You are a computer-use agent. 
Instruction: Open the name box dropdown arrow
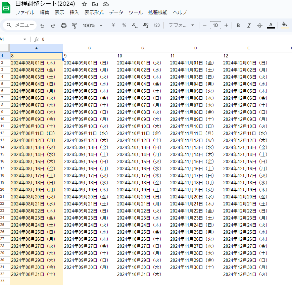click(25, 39)
